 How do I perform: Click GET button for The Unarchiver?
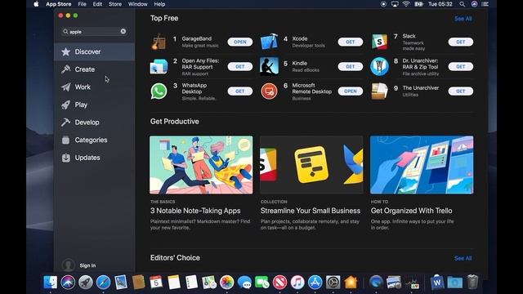point(461,91)
